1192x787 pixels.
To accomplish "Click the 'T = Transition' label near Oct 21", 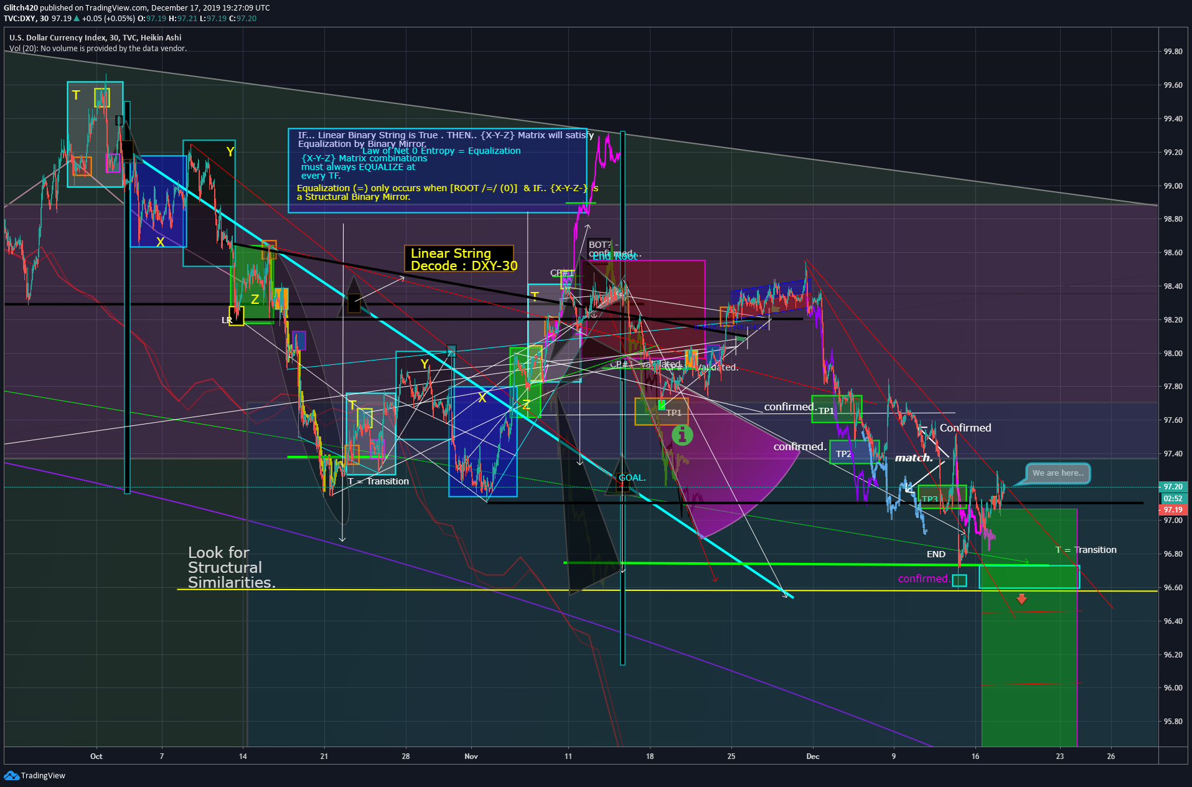I will [378, 481].
